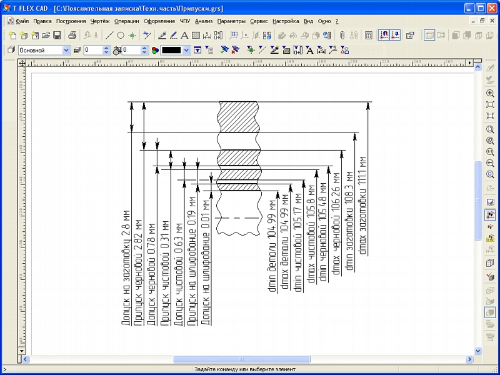
Task: Click the graphic line sketch tool icon
Action: [x=173, y=36]
